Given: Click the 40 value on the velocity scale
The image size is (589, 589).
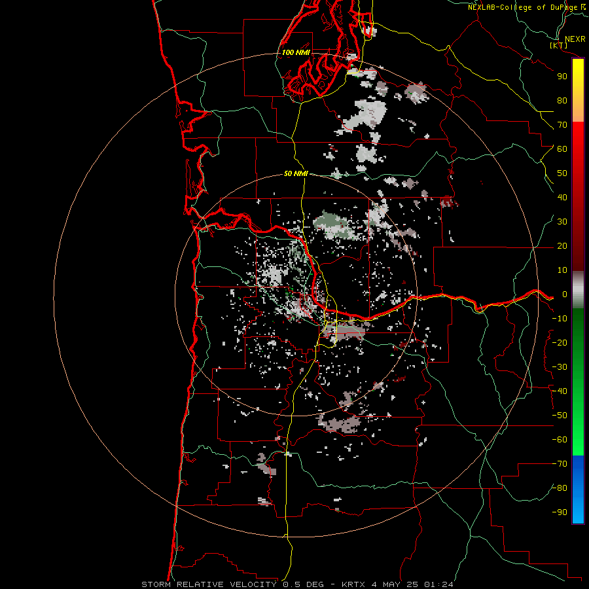Looking at the screenshot, I should pyautogui.click(x=562, y=198).
